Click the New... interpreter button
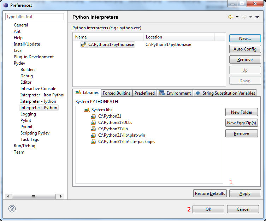The image size is (266, 221). pyautogui.click(x=245, y=38)
